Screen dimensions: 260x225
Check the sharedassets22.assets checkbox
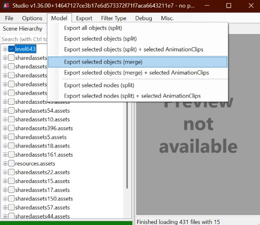11,172
